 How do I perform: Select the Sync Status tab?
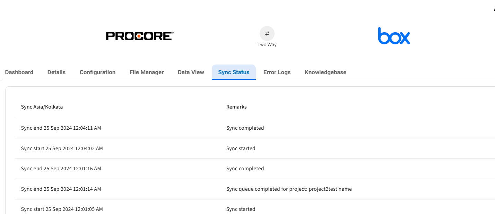click(x=234, y=72)
